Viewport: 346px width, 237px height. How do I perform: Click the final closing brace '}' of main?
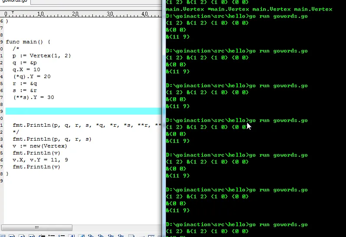click(x=7, y=174)
